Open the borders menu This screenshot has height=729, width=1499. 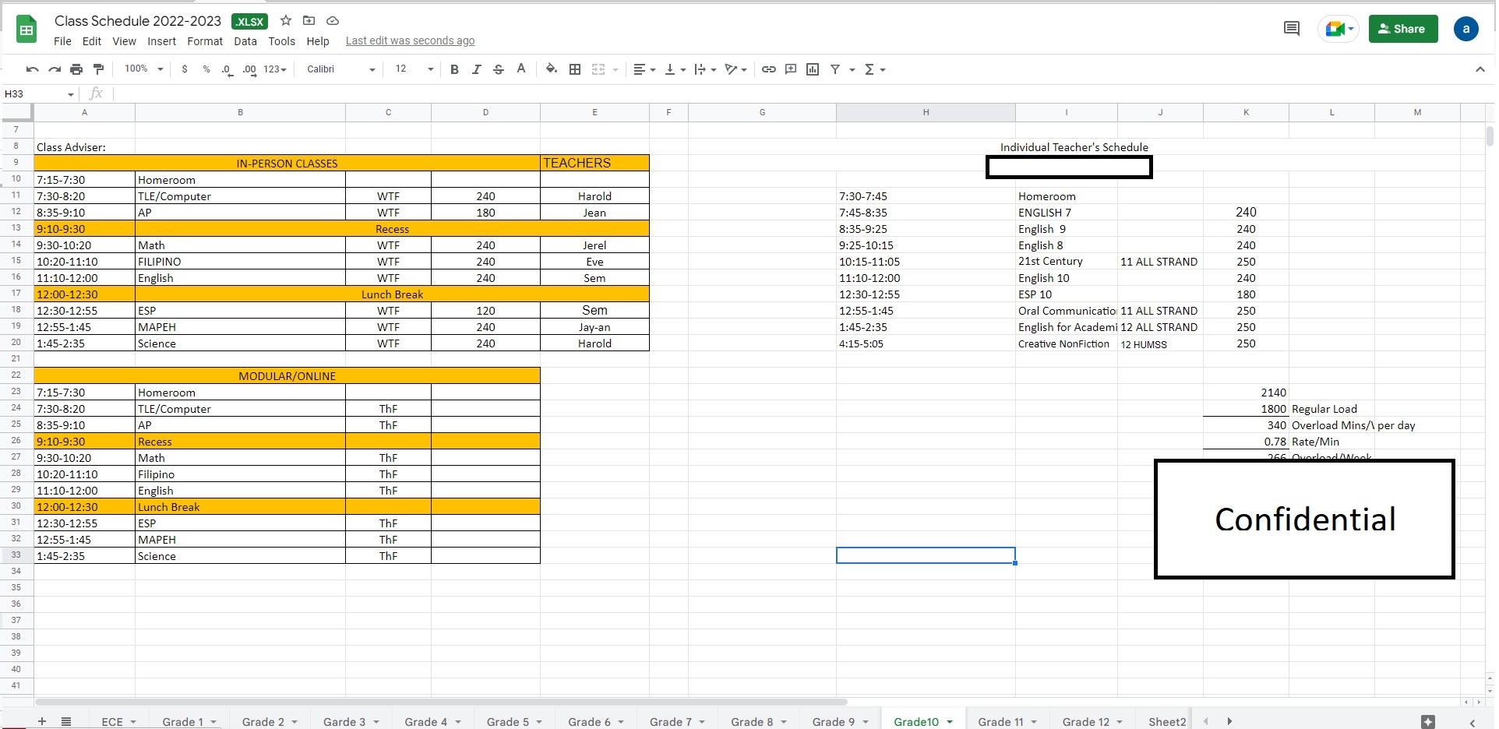point(575,69)
